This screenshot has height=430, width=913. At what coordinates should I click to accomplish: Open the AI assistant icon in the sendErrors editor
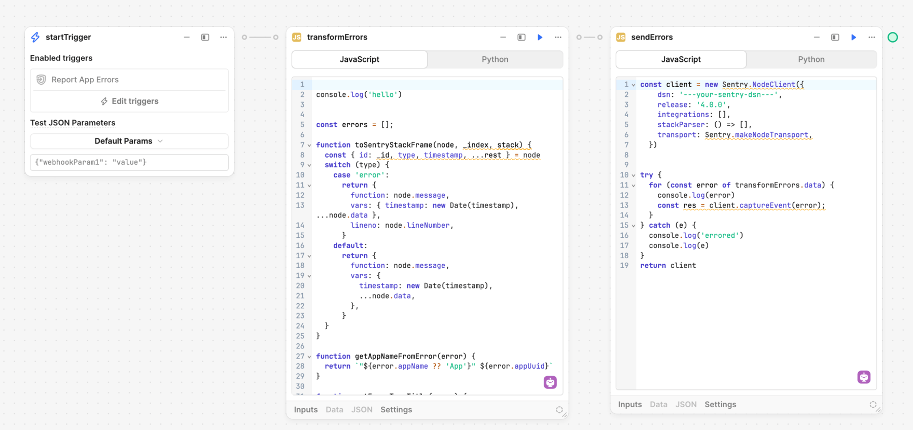(x=864, y=377)
